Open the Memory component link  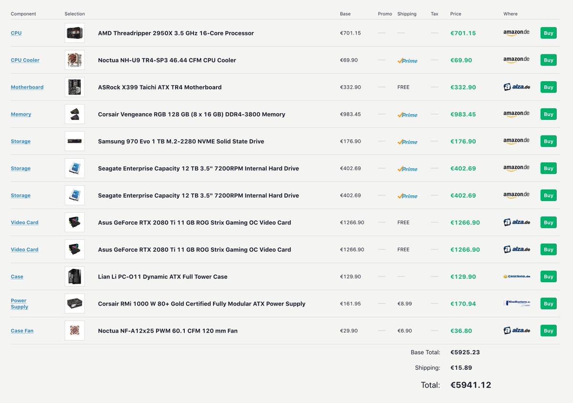[21, 114]
